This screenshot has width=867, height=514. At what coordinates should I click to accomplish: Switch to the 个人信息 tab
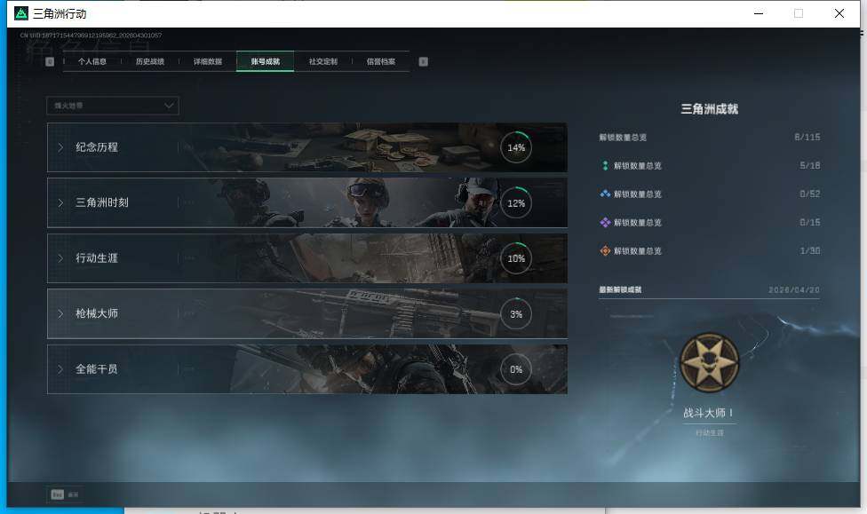[92, 62]
